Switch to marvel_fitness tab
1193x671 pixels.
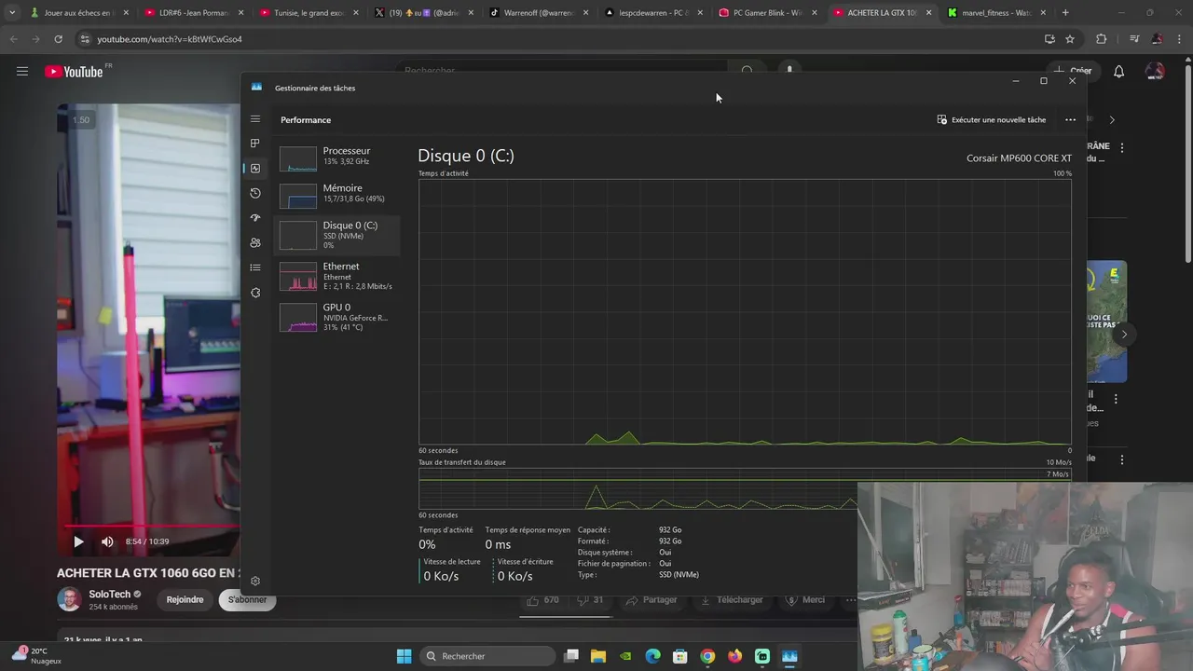998,13
